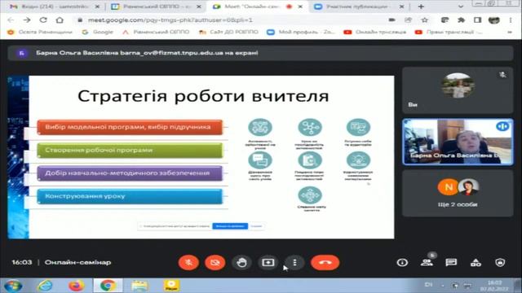
Task: Open the Сайт ДО РОІППО bookmark
Action: click(228, 33)
